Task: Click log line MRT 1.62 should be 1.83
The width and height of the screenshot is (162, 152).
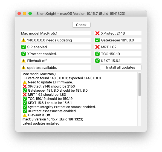Action: (47, 95)
